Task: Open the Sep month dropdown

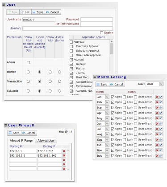Action: pyautogui.click(x=107, y=140)
